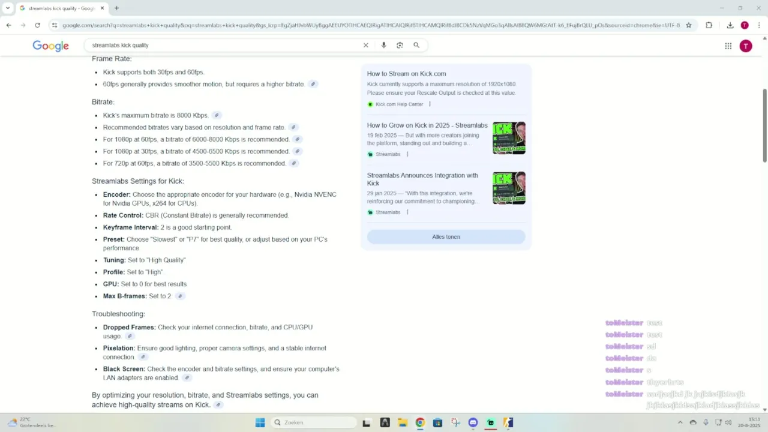Screen dimensions: 768x432
Task: Open How to Grow on Kick in 2025 link
Action: pos(427,125)
